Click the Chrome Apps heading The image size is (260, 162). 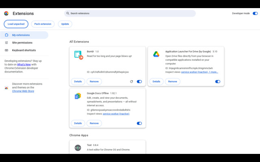tap(79, 135)
